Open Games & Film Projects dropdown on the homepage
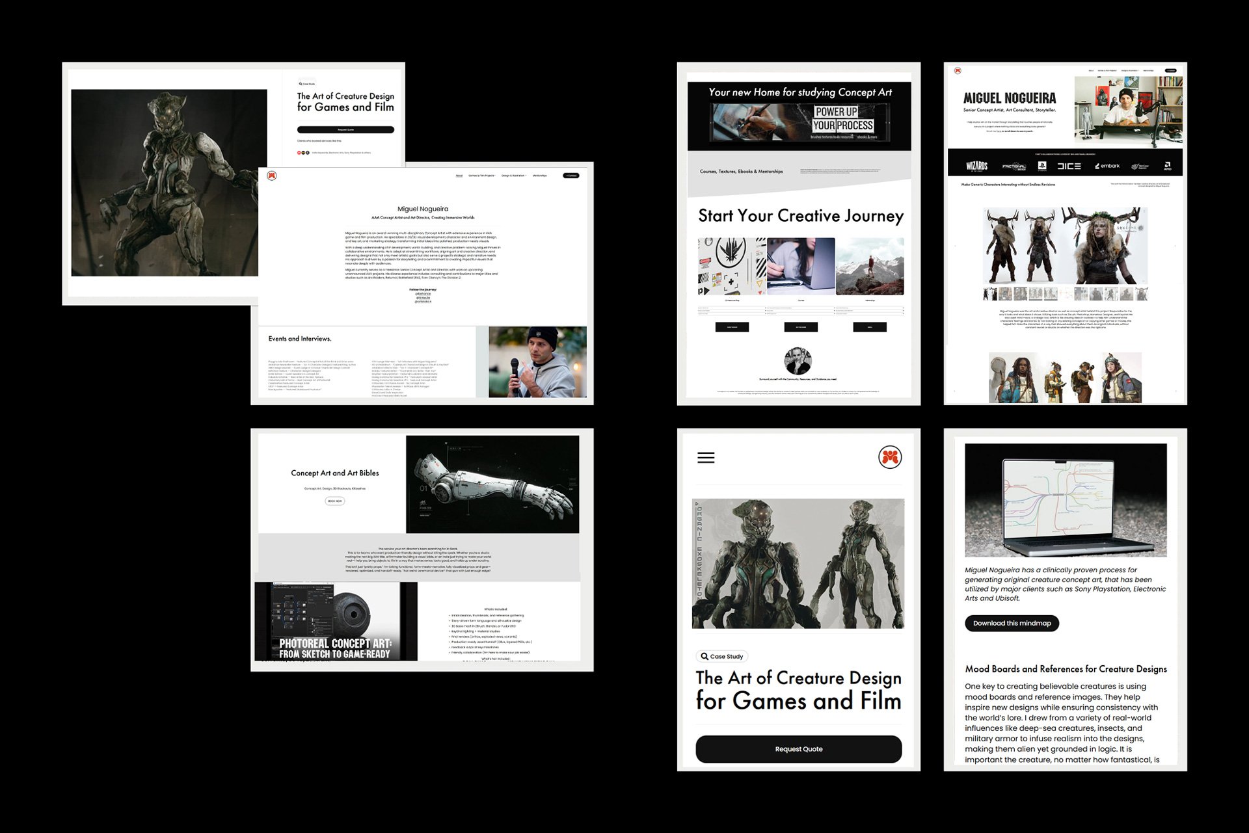 click(1107, 71)
